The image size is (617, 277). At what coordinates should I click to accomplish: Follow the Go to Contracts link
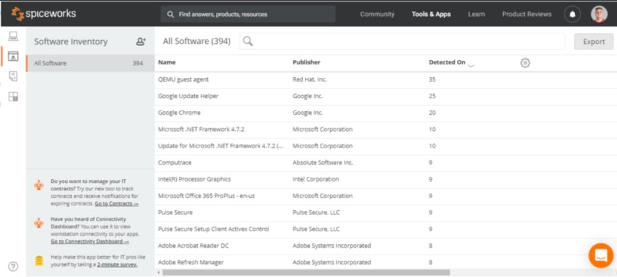tap(116, 203)
